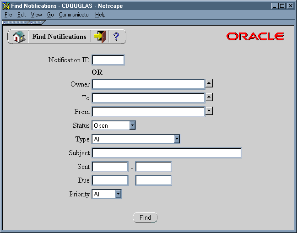
Task: Open the From field lookup arrow
Action: [209, 111]
